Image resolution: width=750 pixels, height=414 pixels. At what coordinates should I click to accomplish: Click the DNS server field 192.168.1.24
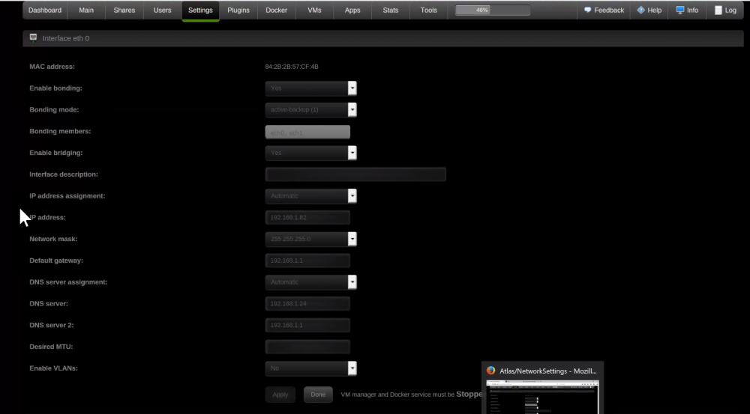(x=307, y=304)
